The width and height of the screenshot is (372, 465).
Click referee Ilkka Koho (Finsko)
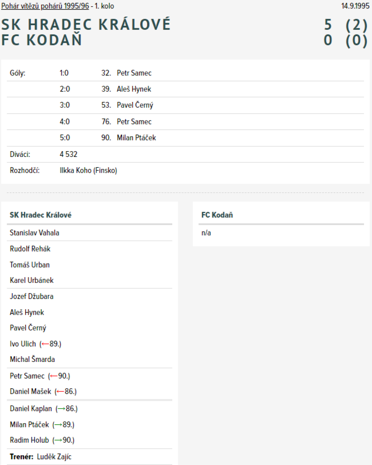pos(88,170)
